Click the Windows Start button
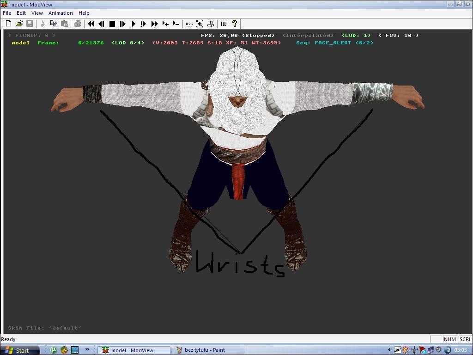 (x=17, y=350)
